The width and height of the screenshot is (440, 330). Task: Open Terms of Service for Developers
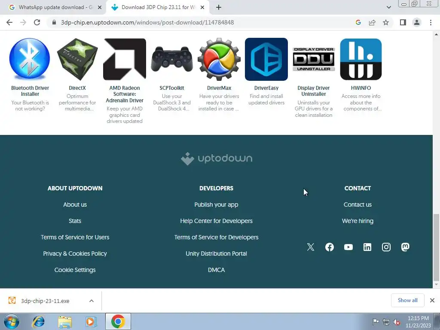pyautogui.click(x=217, y=237)
